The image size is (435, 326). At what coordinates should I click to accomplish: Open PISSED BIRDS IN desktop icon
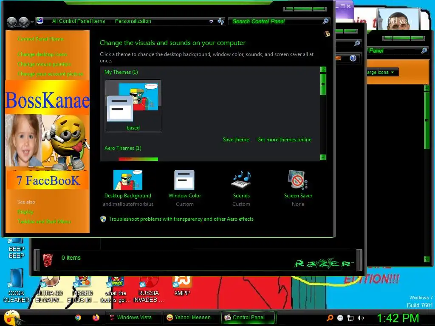coord(82,289)
